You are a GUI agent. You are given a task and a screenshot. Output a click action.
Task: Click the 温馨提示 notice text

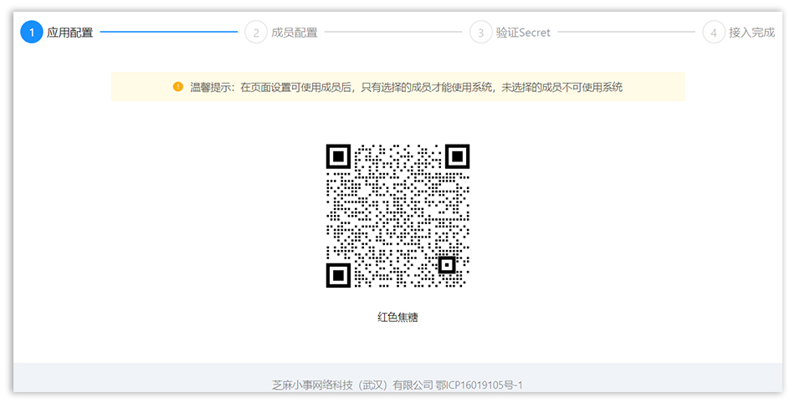coord(406,87)
